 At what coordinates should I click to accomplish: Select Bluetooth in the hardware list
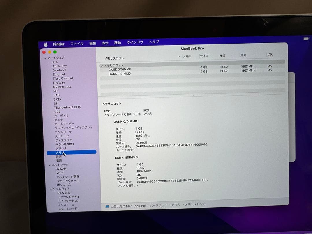[60, 70]
